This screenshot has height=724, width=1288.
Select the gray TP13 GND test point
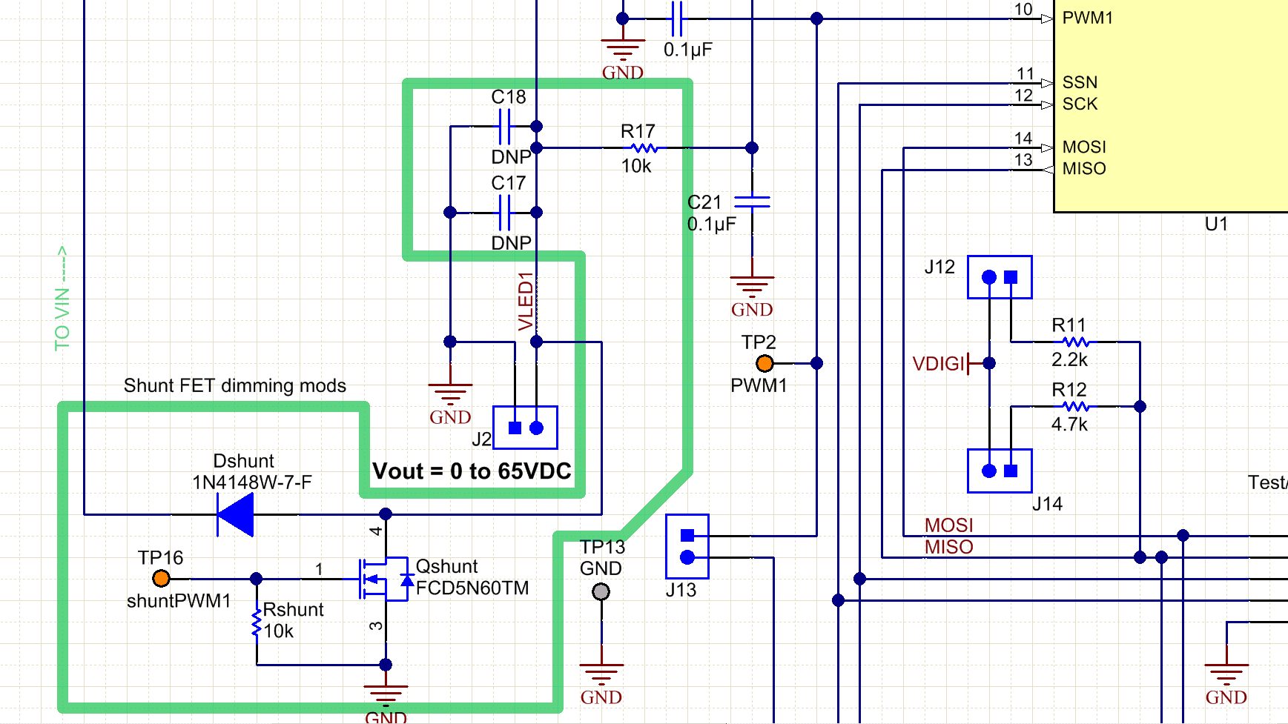pos(601,591)
